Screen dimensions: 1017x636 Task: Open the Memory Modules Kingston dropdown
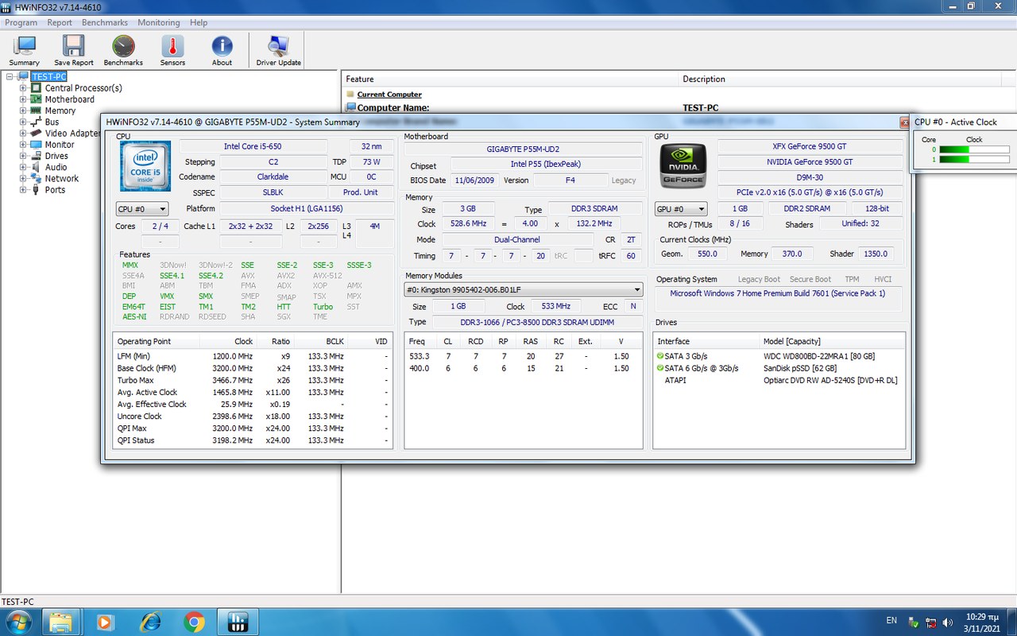[x=524, y=290]
